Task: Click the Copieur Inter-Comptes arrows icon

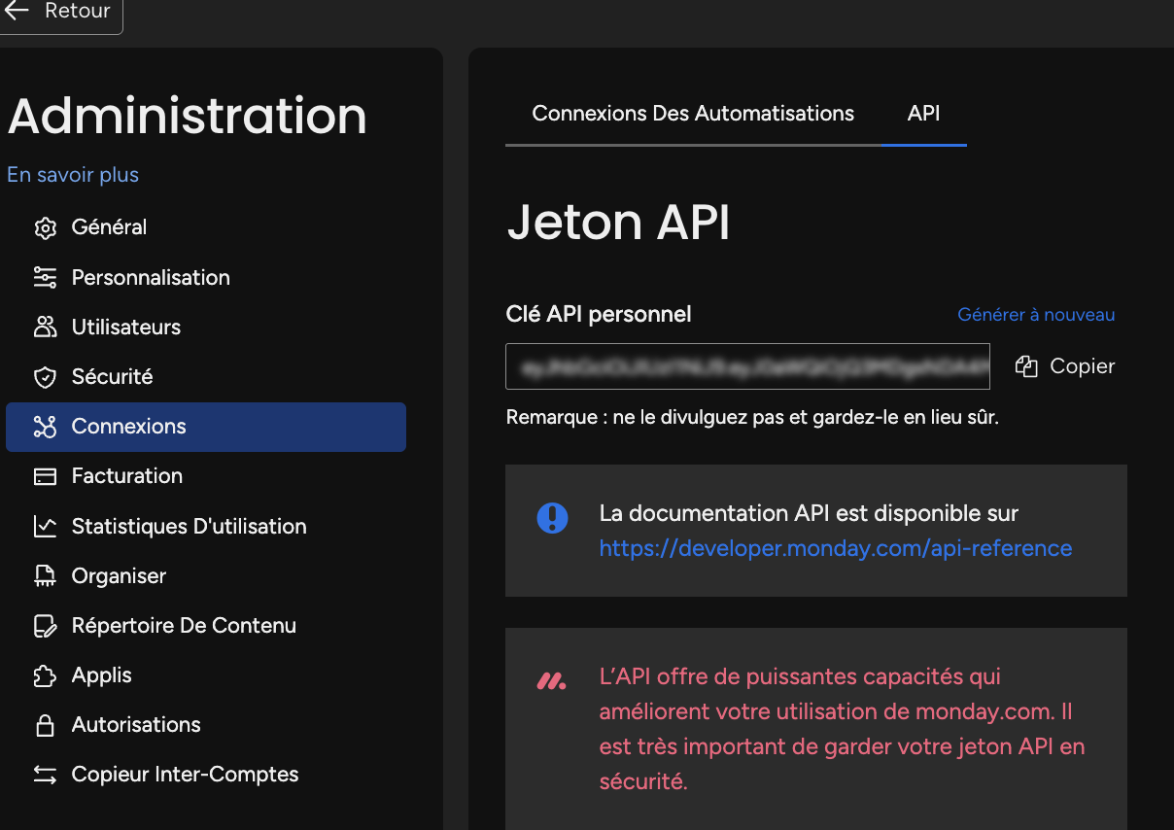Action: (45, 775)
